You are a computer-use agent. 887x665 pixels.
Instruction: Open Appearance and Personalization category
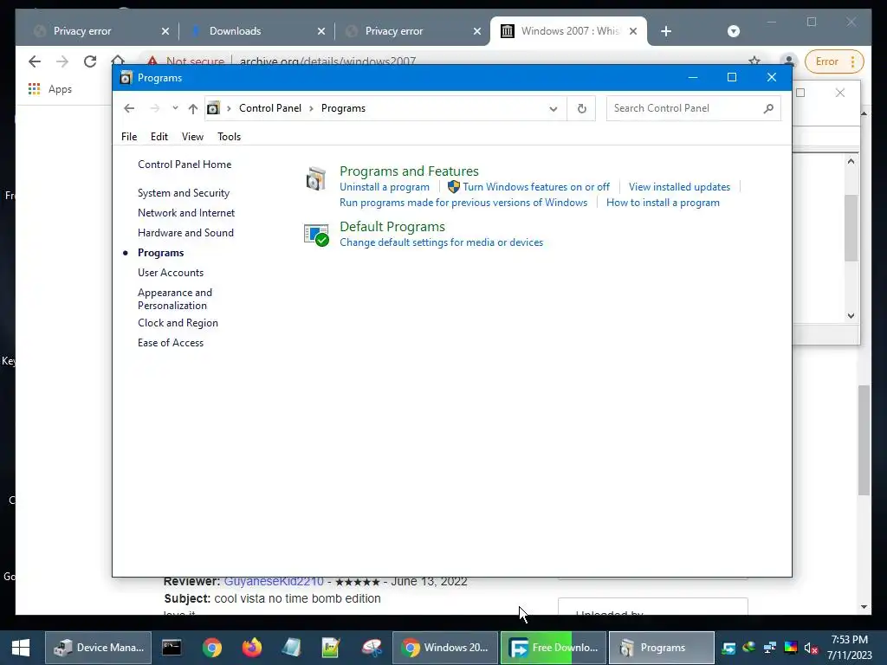coord(175,299)
